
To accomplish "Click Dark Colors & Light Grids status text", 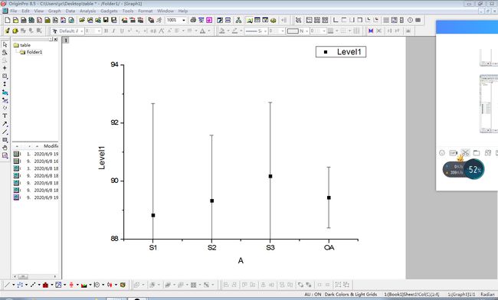I will point(351,295).
